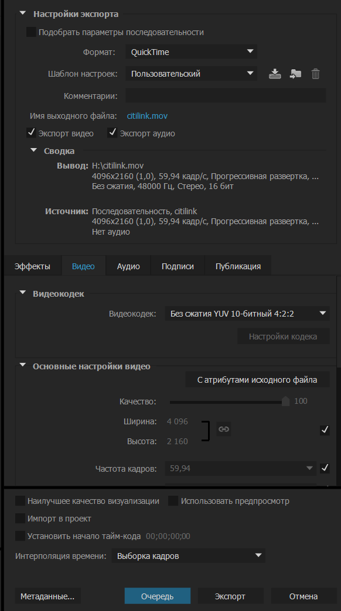Viewport: 341px width, 611px height.
Task: Switch to the Аудио tab
Action: [128, 266]
